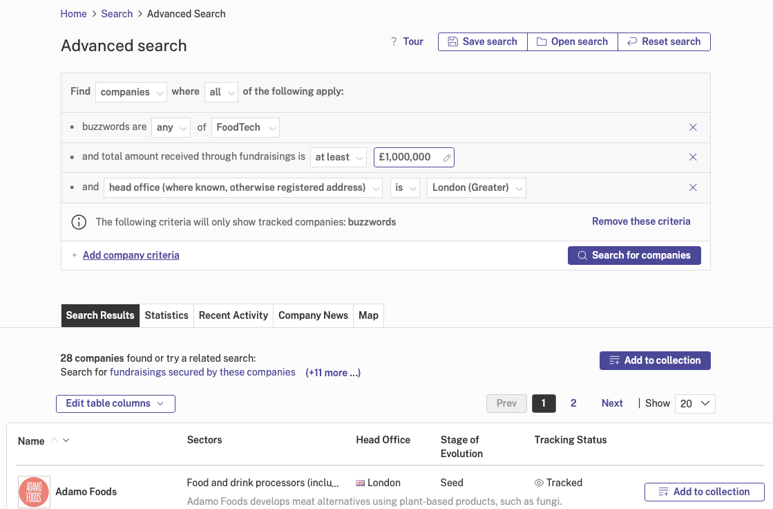Click the £1,000,000 amount input field
The width and height of the screenshot is (773, 509).
pyautogui.click(x=414, y=158)
